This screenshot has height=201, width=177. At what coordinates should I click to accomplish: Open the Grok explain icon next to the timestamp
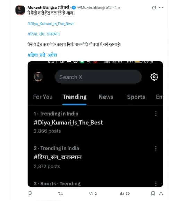154,7
